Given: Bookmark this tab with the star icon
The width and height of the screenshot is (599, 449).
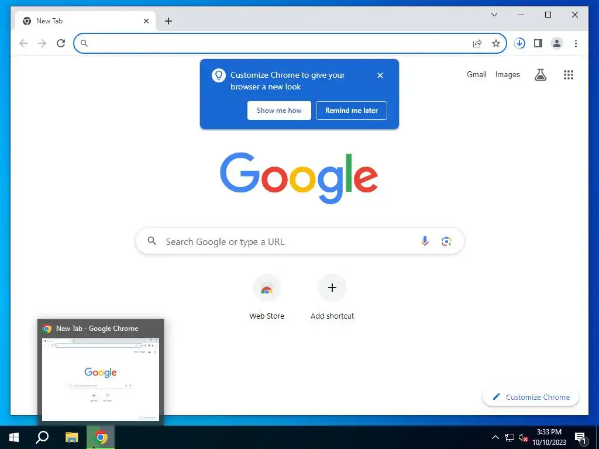Looking at the screenshot, I should pos(496,43).
